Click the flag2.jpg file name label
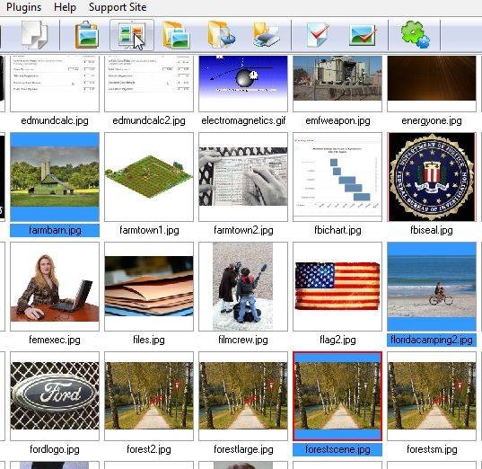The image size is (482, 469). (337, 340)
